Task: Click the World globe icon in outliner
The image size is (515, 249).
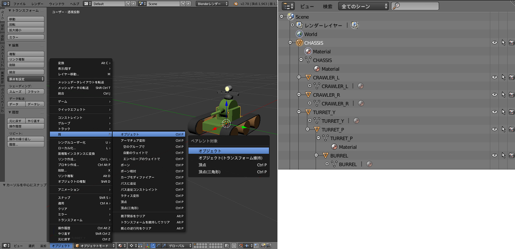Action: click(299, 34)
